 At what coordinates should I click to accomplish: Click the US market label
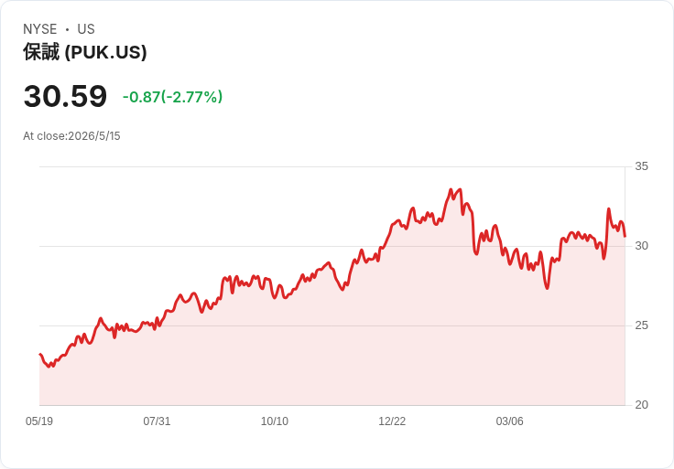click(x=86, y=29)
